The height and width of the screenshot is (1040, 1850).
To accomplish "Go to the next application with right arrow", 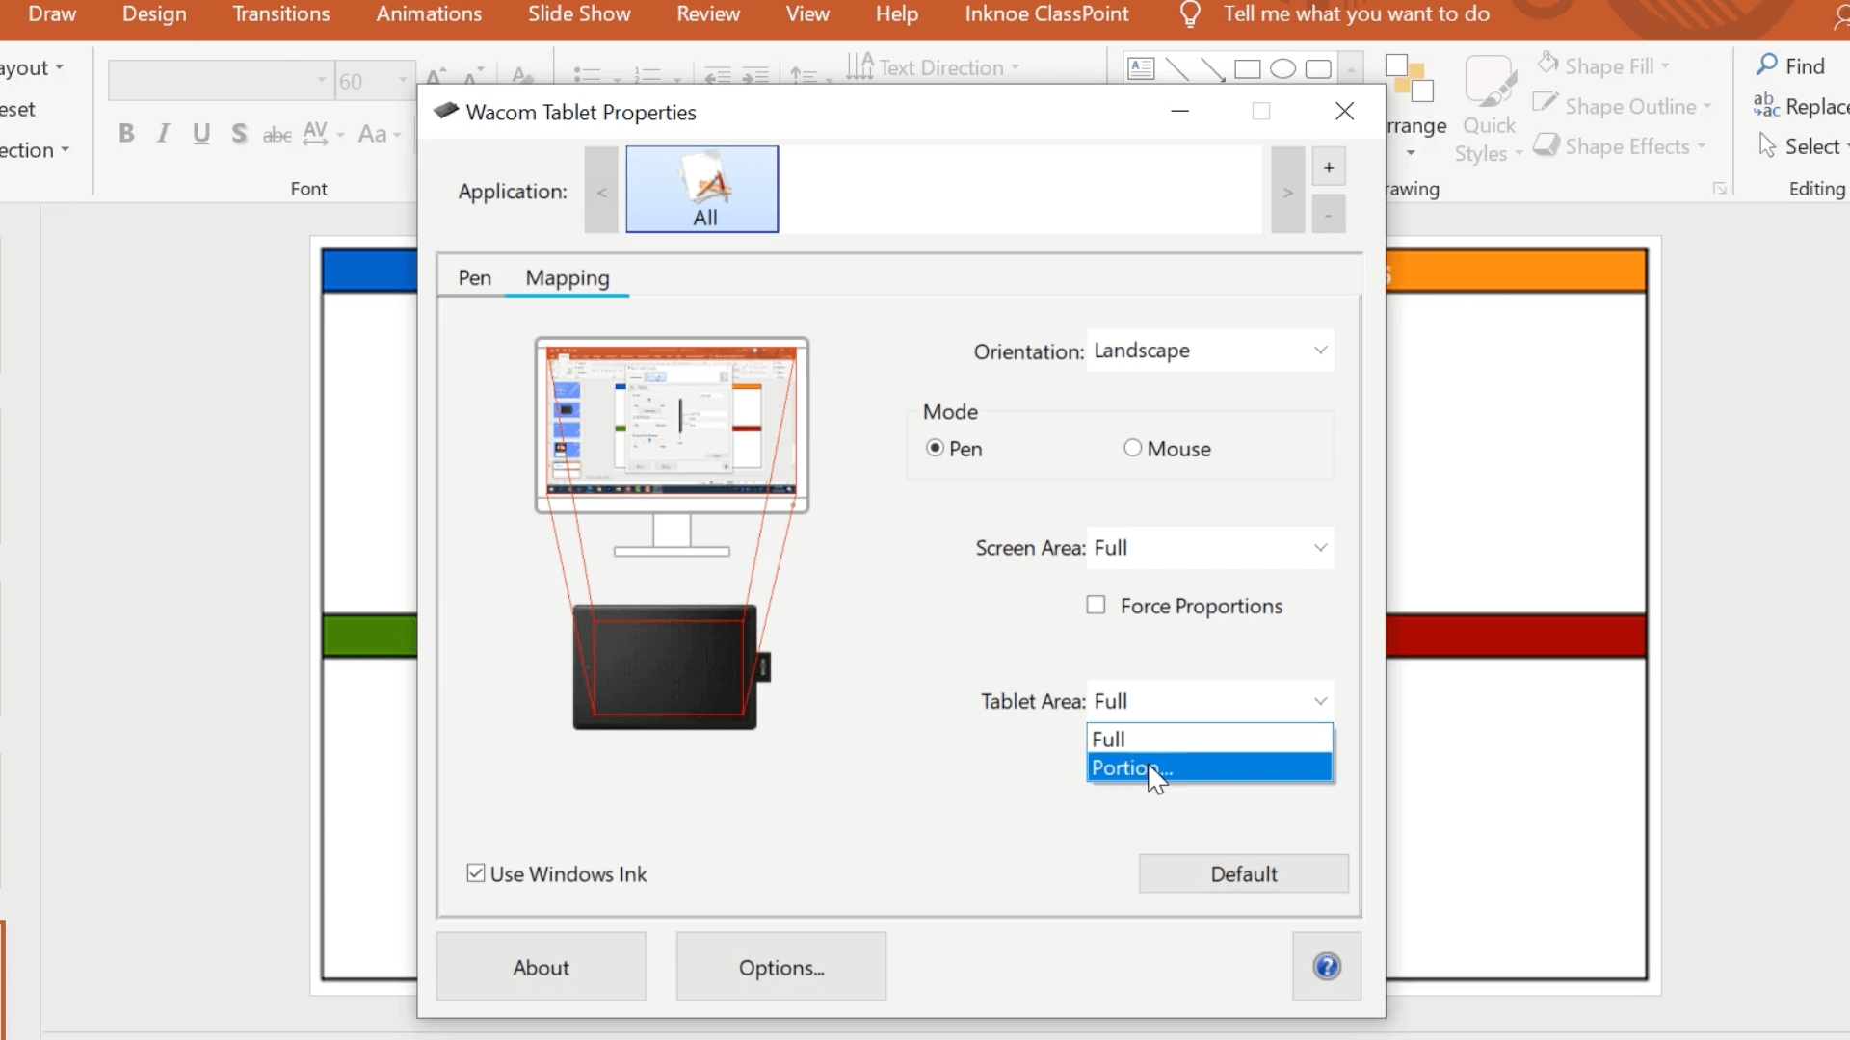I will 1287,190.
